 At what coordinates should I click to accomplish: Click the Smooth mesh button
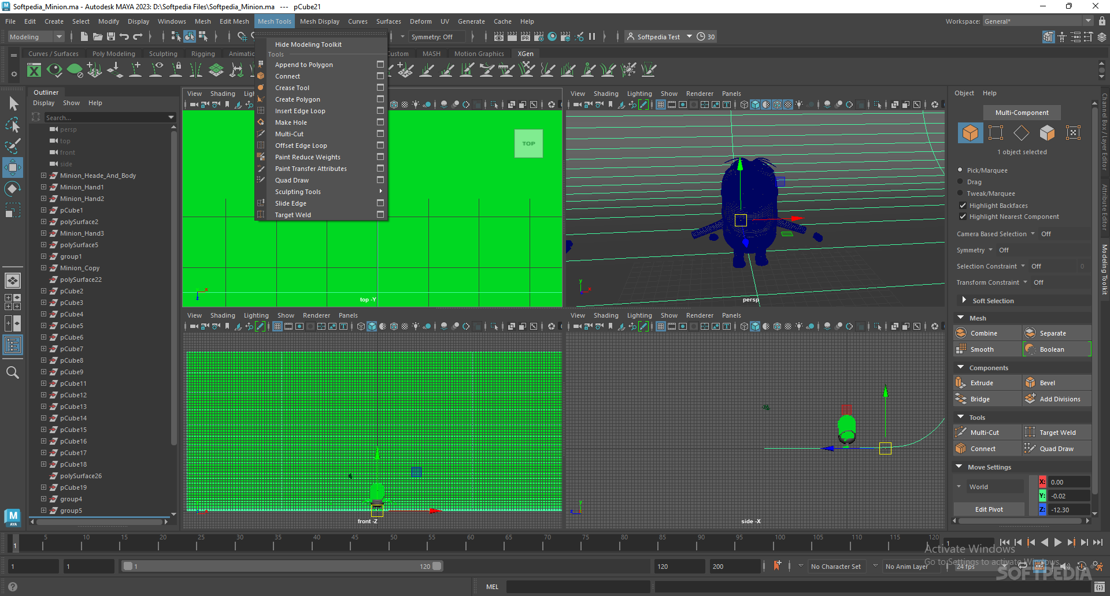987,349
